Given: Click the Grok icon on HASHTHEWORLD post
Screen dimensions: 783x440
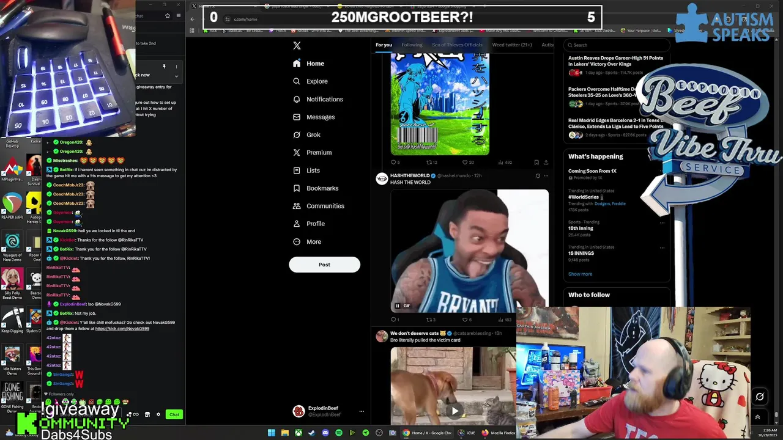Looking at the screenshot, I should pos(538,176).
